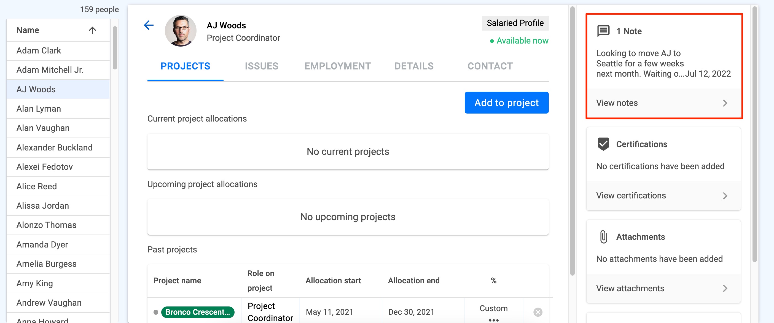This screenshot has width=774, height=323.
Task: Select Amelia Burgess in people list
Action: (x=58, y=263)
